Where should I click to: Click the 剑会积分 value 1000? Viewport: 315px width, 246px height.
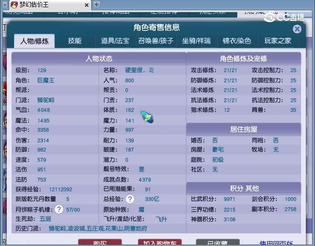click(290, 199)
